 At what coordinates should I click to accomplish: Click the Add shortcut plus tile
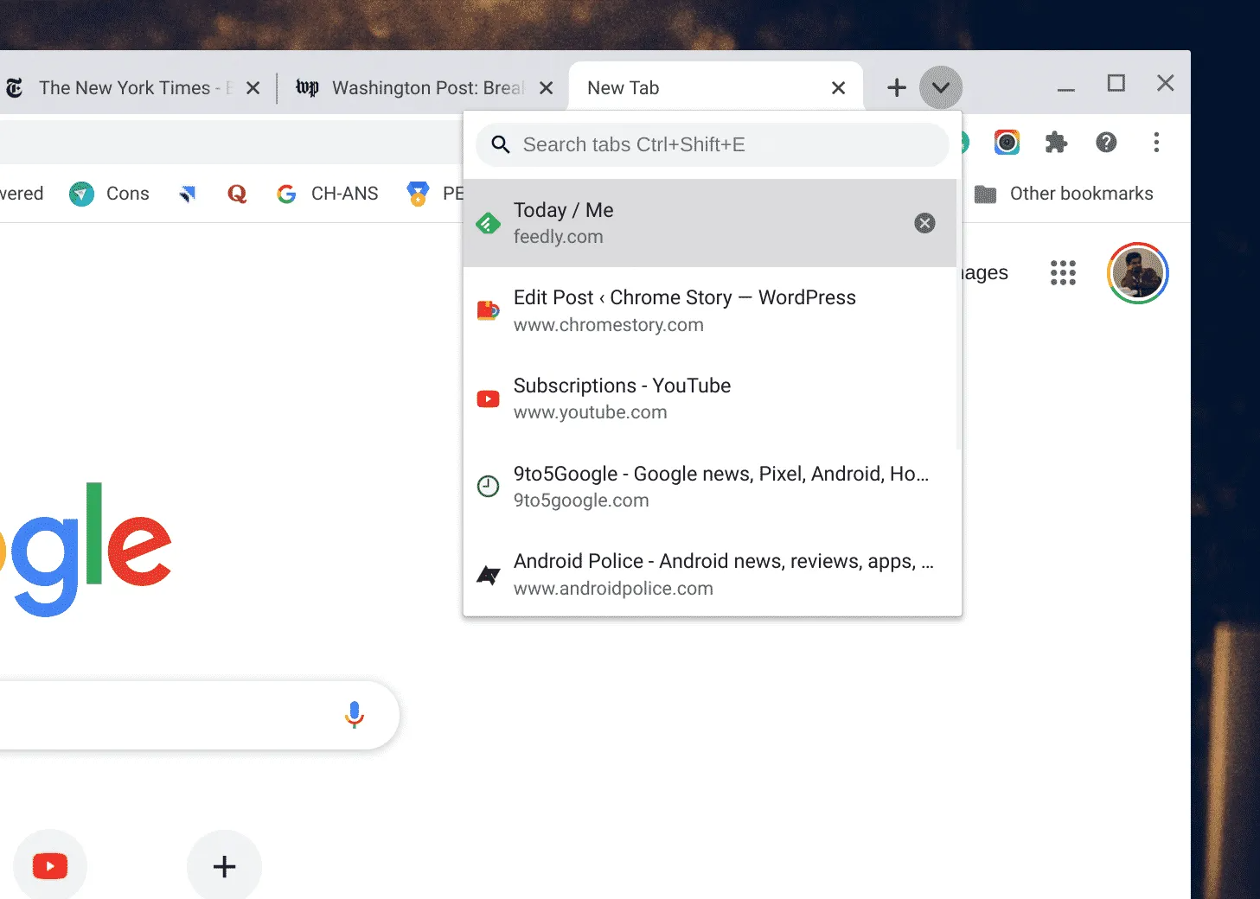(224, 865)
